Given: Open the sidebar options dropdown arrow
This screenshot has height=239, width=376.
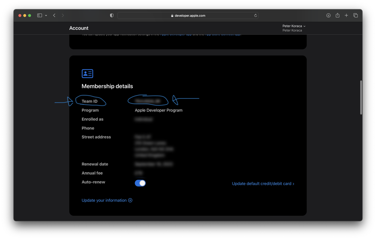Looking at the screenshot, I should 46,15.
